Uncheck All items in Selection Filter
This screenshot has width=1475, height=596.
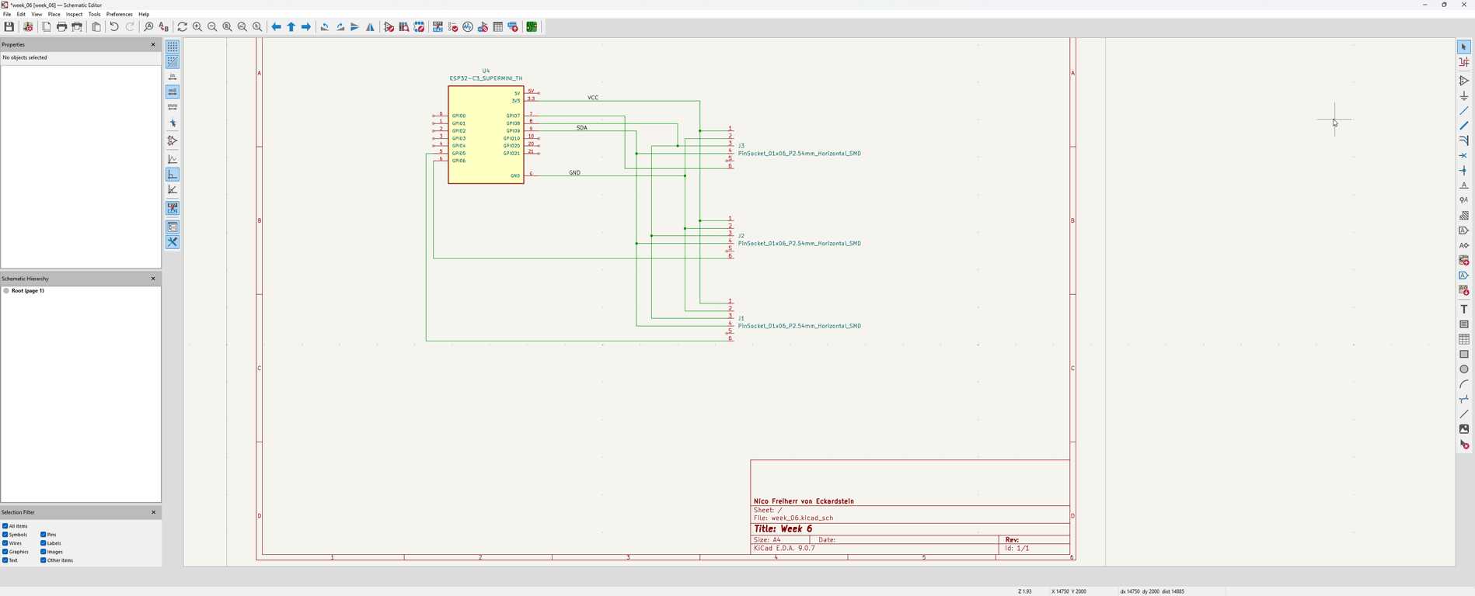click(5, 526)
